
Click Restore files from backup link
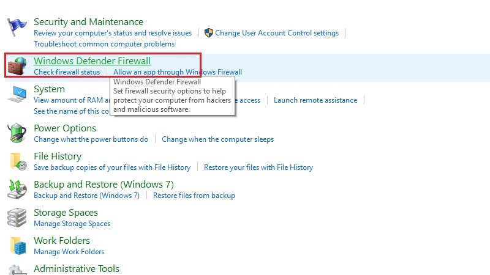[194, 196]
